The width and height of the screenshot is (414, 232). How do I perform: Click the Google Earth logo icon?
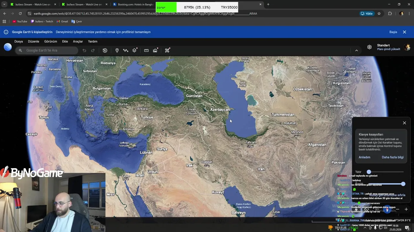click(x=8, y=47)
